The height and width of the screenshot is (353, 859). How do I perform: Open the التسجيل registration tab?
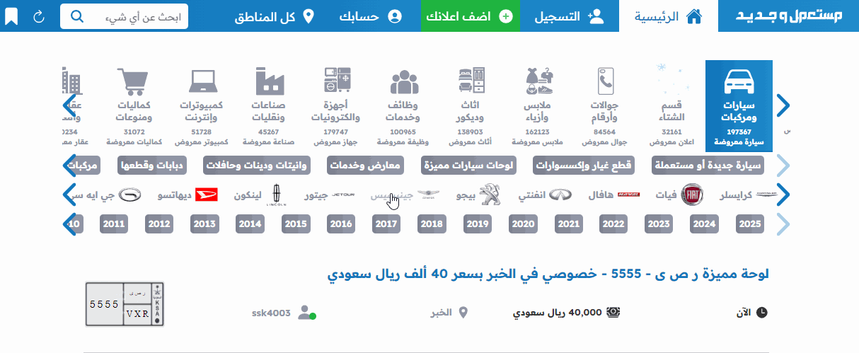coord(569,16)
